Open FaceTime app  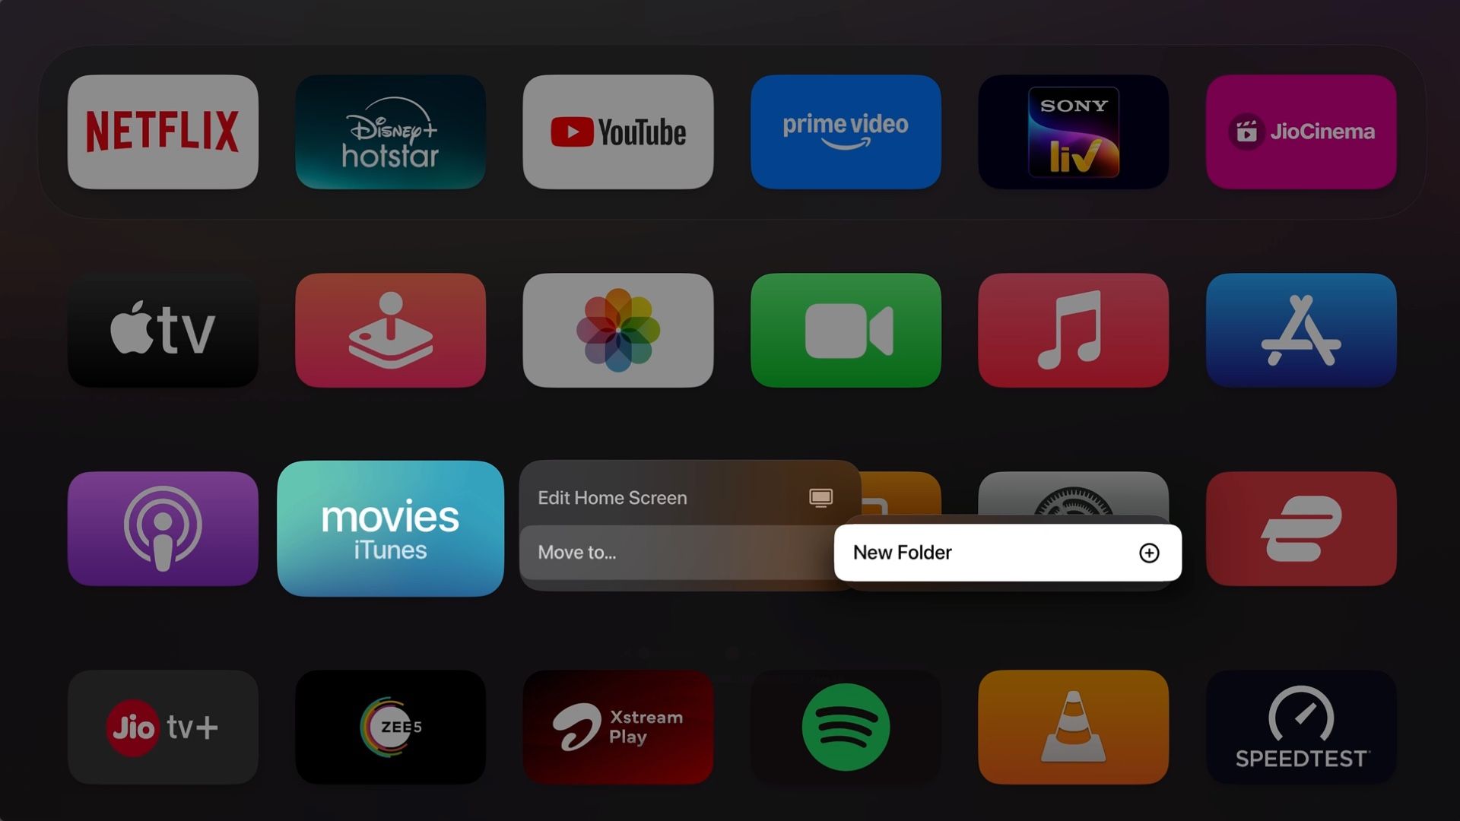pos(846,330)
